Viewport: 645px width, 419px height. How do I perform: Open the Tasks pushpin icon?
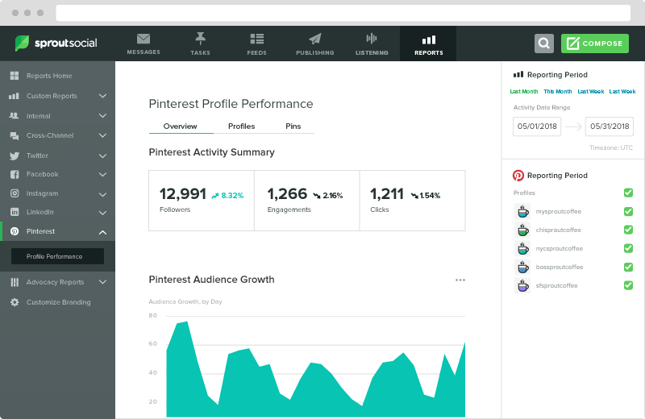click(x=200, y=38)
